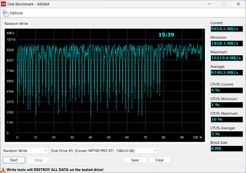The image size is (246, 173).
Task: Click the Minimum value 1858.1 MB/s
Action: tap(227, 43)
